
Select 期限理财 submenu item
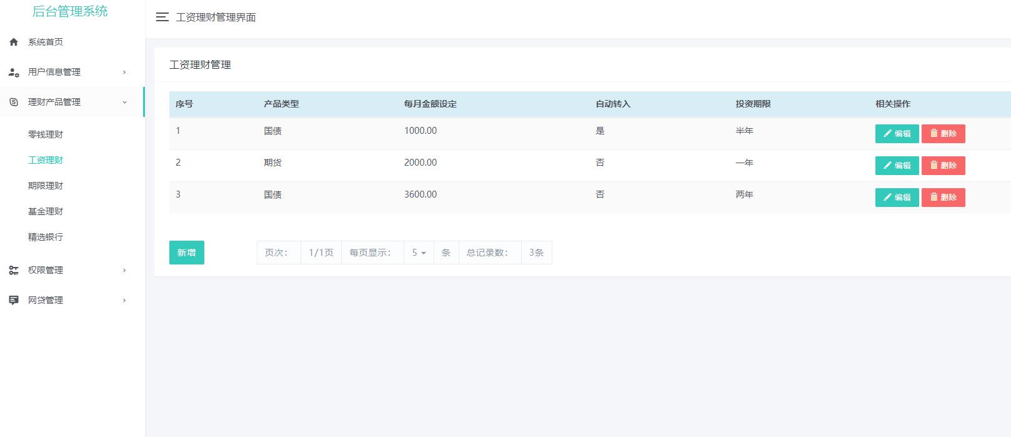click(46, 186)
